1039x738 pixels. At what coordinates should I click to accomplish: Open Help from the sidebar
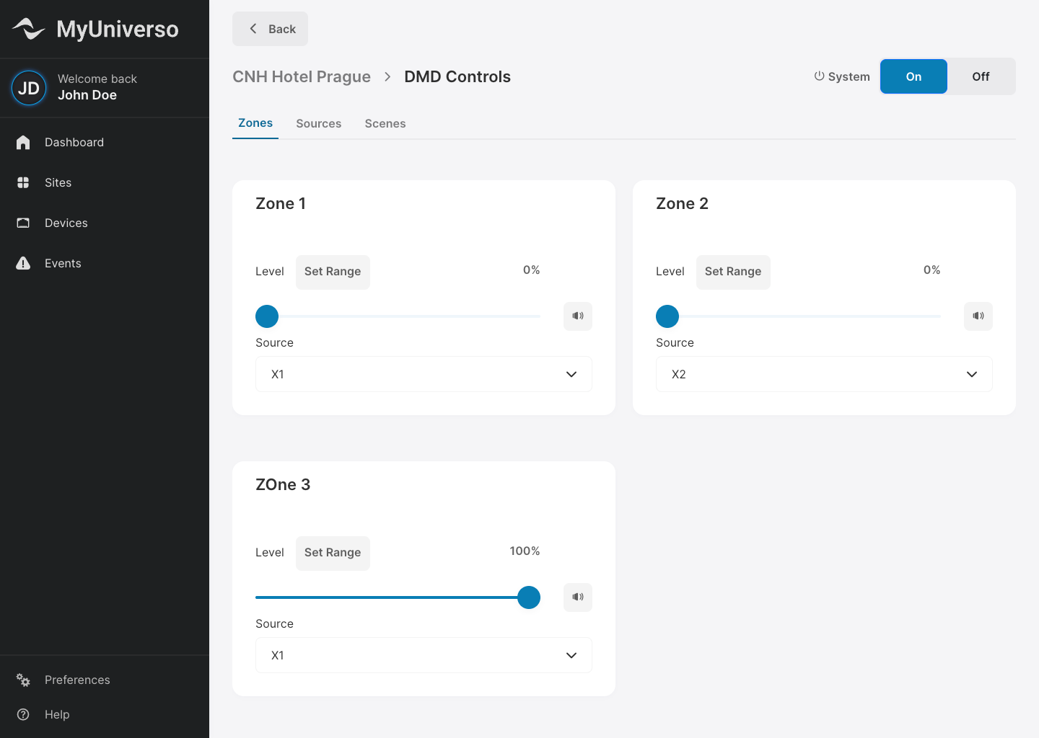click(105, 714)
